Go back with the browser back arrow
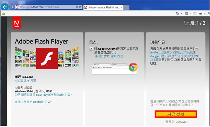This screenshot has height=127, width=210. (x=5, y=7)
